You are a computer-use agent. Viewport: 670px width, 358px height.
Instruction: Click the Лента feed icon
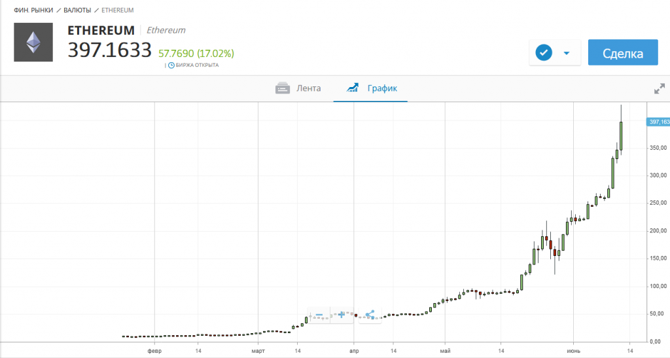(283, 88)
